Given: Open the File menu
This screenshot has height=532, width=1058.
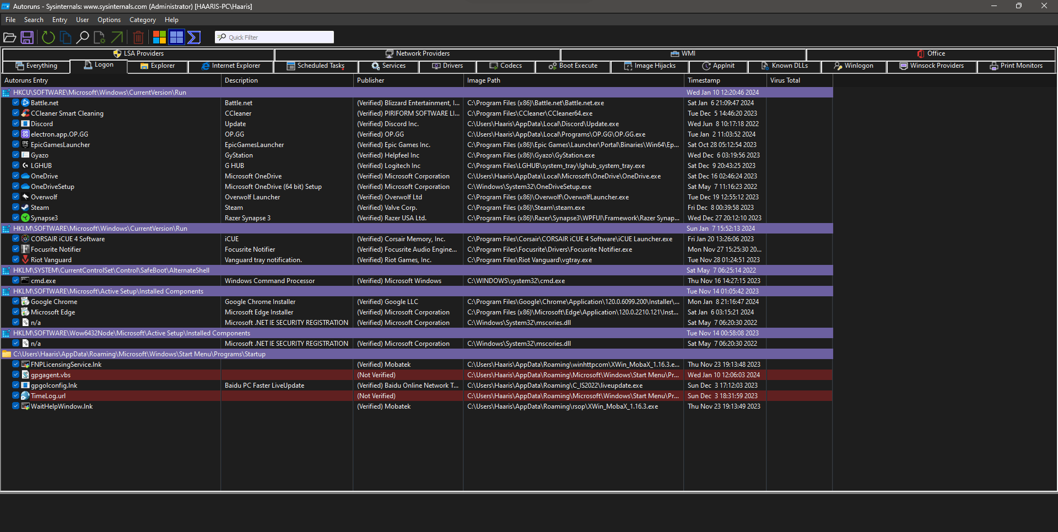Looking at the screenshot, I should click(x=10, y=20).
